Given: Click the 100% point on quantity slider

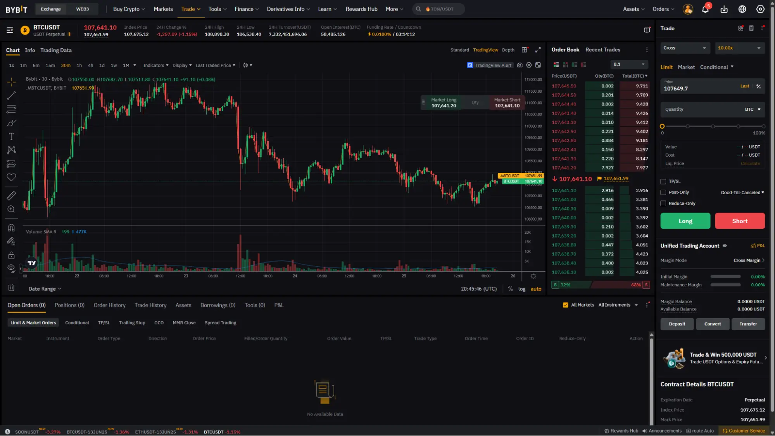Looking at the screenshot, I should coord(763,126).
